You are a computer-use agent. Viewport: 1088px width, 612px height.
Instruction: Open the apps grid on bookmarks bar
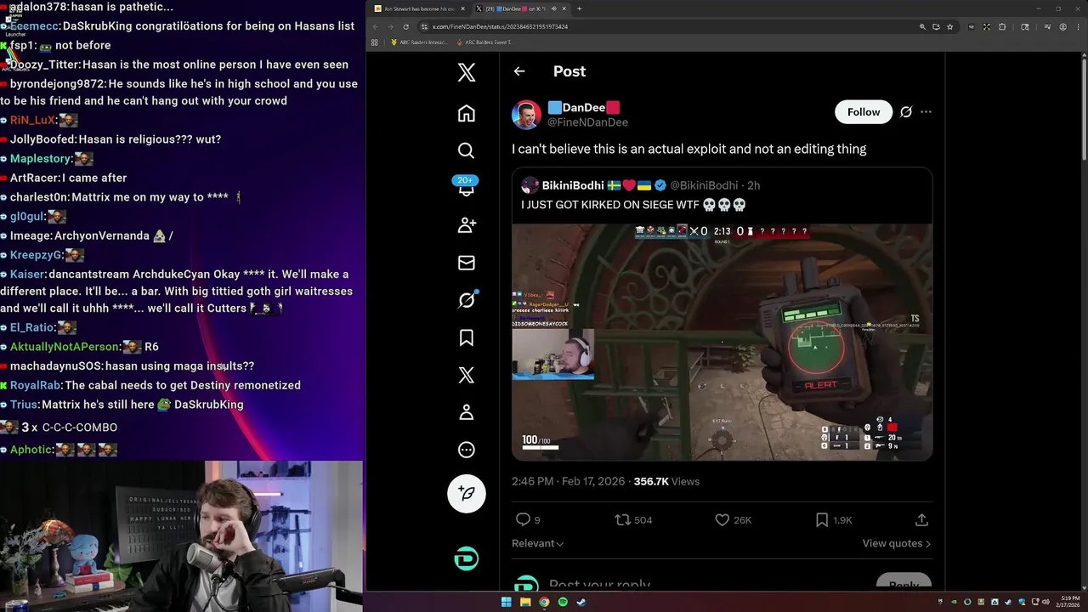374,42
